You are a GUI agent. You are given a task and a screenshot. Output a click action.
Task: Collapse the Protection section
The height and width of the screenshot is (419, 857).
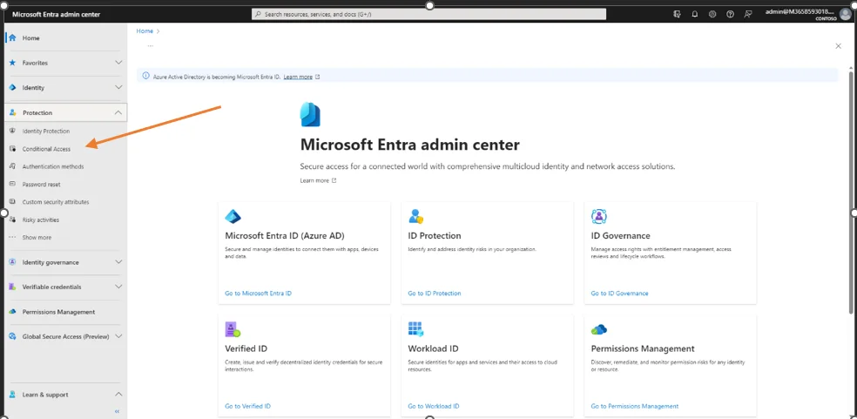[118, 112]
